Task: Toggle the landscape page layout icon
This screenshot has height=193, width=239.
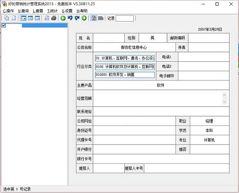Action: point(101,18)
